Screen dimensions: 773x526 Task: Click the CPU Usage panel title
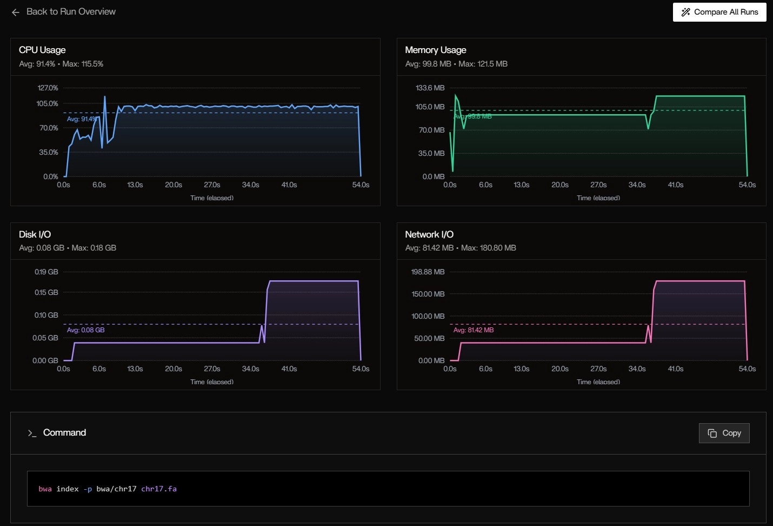pos(42,50)
